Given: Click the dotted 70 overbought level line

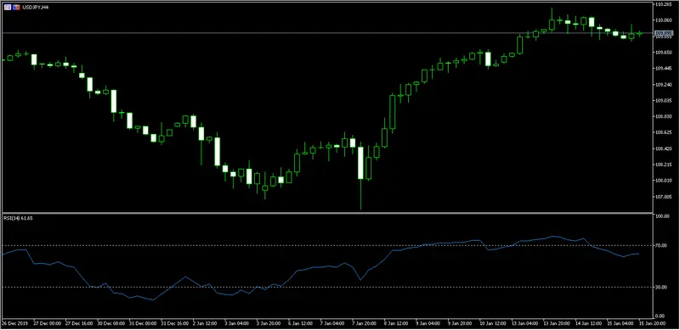Looking at the screenshot, I should tap(327, 245).
